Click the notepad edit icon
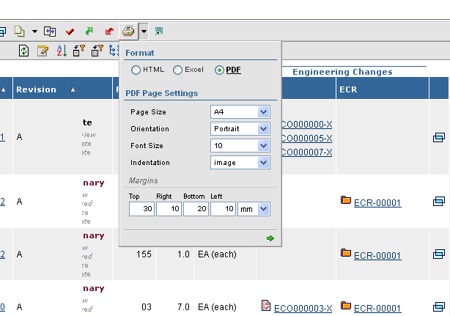The height and width of the screenshot is (316, 450). [43, 51]
